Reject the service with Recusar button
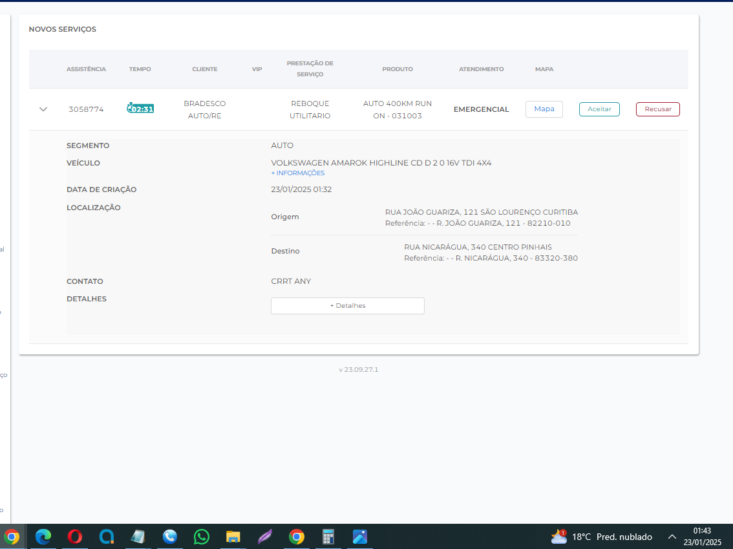Viewport: 733px width, 549px height. [x=657, y=109]
